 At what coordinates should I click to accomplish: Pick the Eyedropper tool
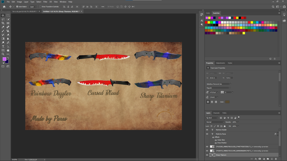pos(3,27)
